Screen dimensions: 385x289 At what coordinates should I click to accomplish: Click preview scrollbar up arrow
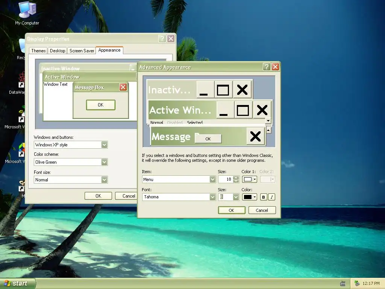[268, 130]
